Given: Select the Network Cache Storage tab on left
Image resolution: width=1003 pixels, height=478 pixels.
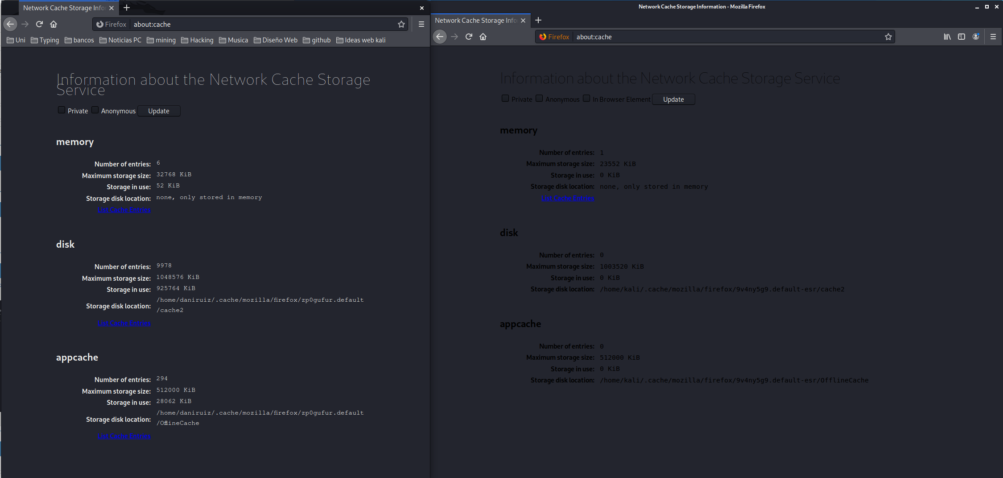Looking at the screenshot, I should [x=64, y=8].
